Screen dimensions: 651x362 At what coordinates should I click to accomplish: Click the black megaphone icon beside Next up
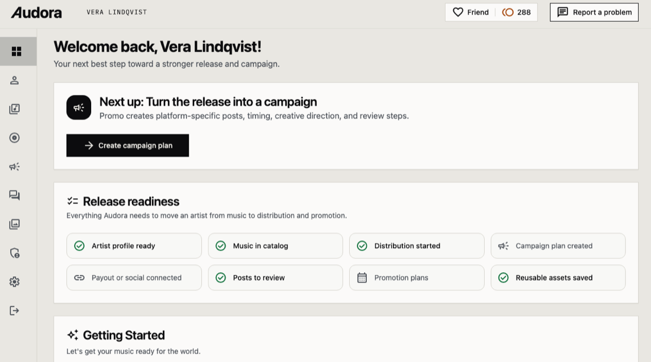[x=79, y=108]
